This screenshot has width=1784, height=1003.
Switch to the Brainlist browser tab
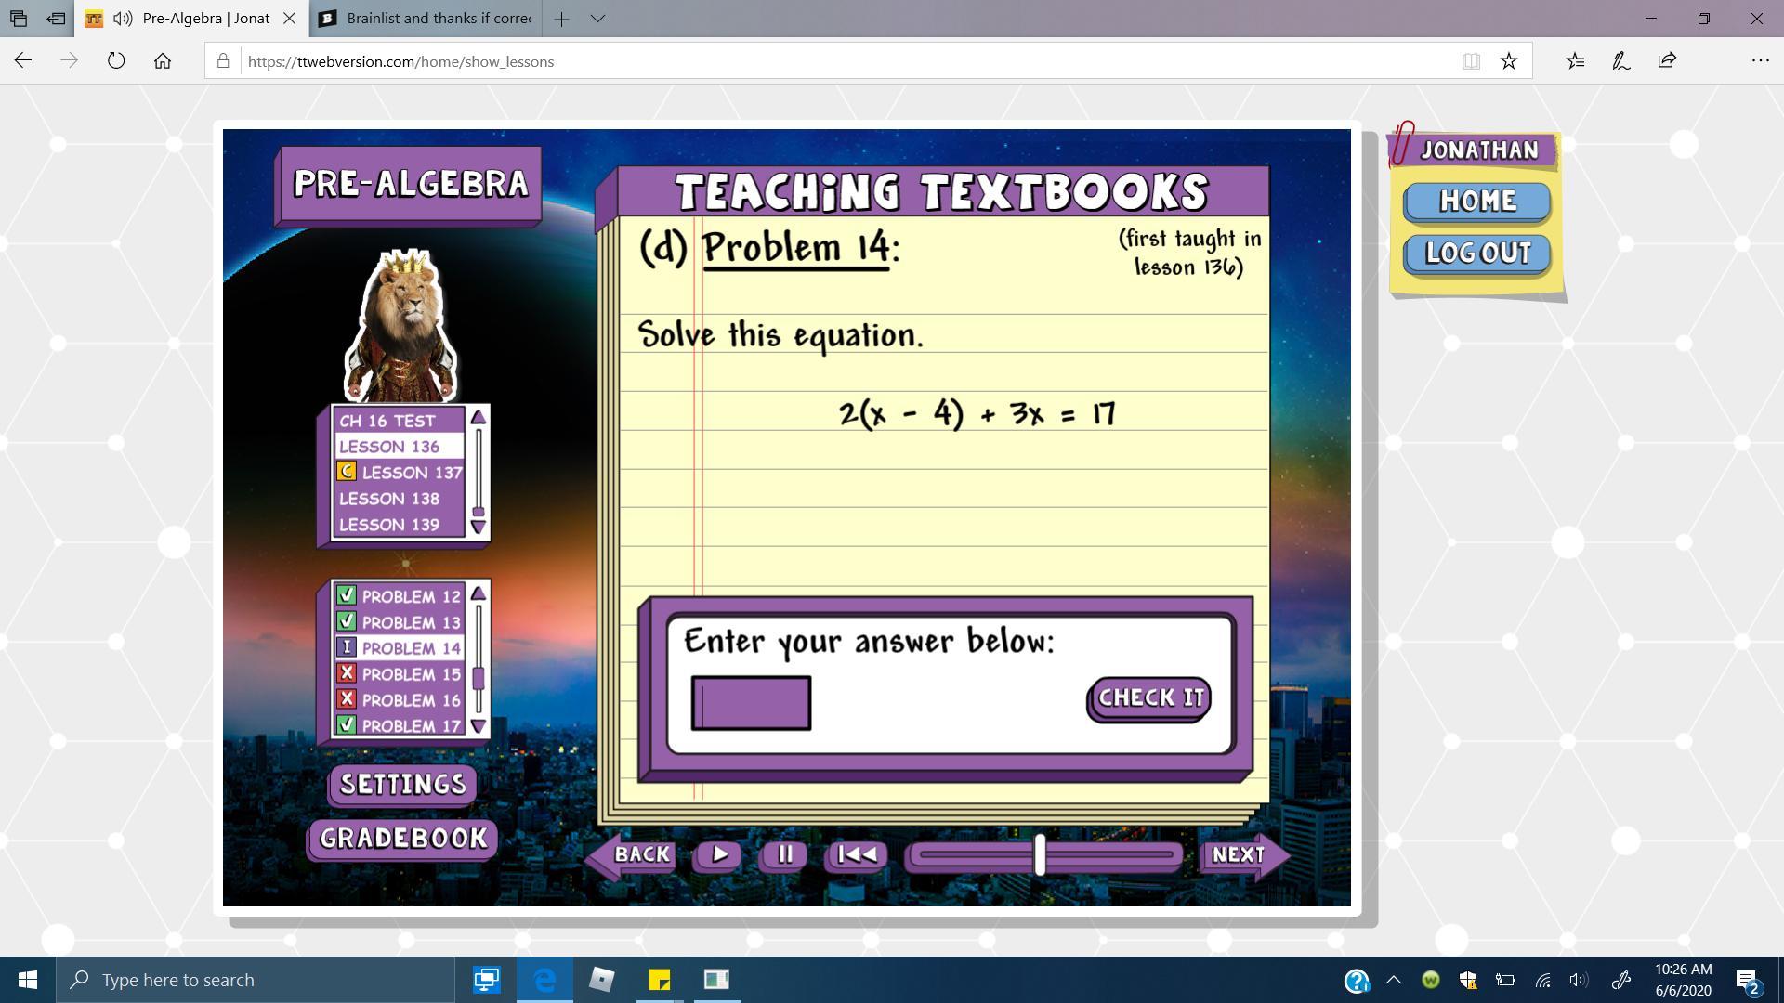click(x=426, y=19)
